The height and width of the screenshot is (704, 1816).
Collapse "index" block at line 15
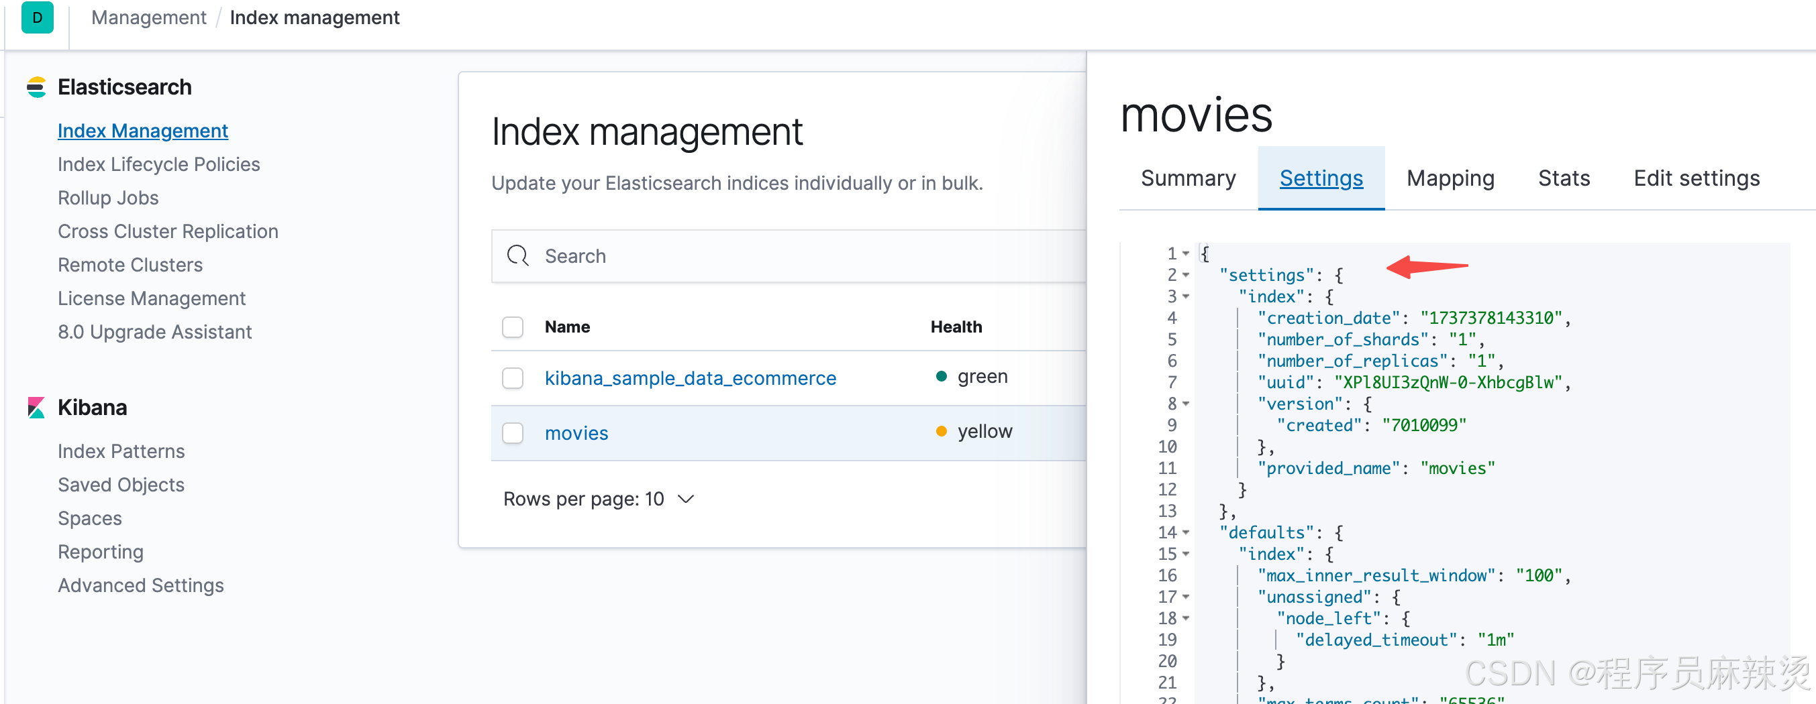coord(1186,554)
